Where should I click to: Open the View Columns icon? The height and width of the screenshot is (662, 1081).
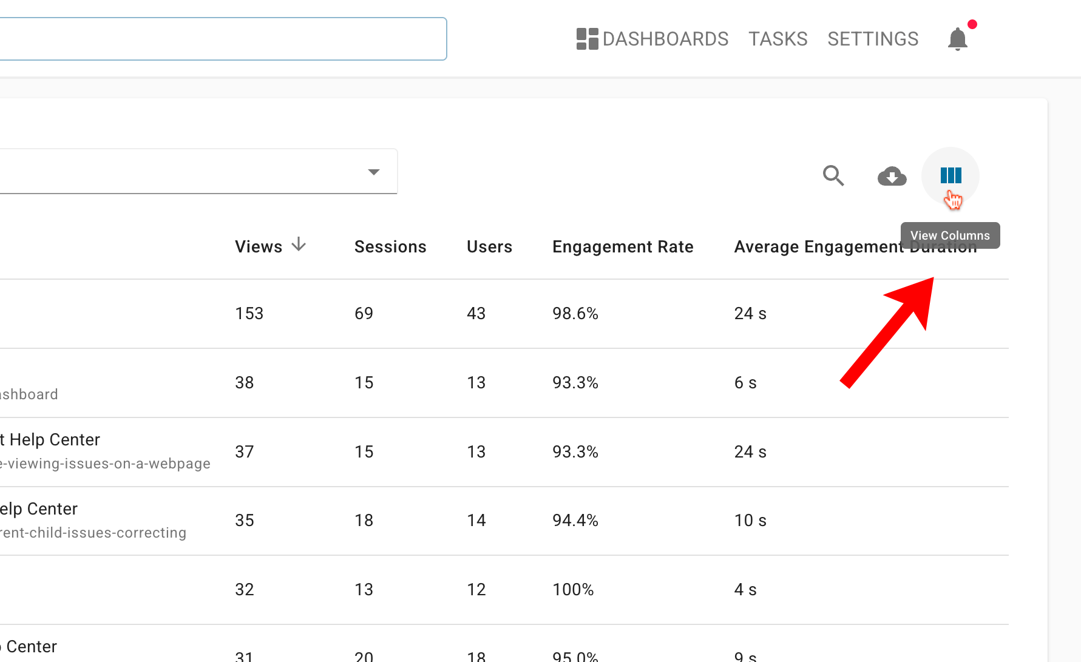[950, 176]
